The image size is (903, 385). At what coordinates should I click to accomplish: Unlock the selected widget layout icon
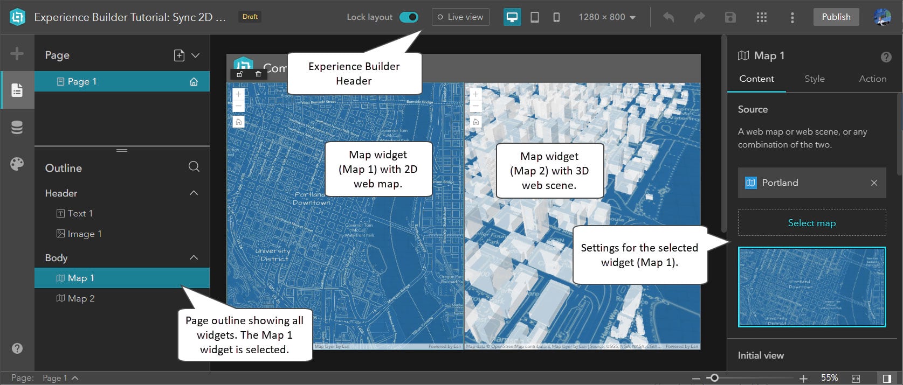coord(240,74)
